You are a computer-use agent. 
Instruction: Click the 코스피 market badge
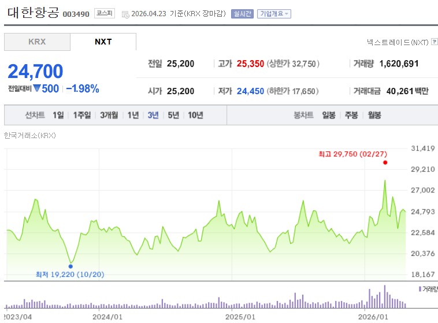point(105,13)
